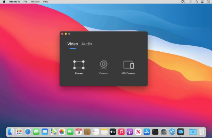212x138 pixels.
Task: Open Control Center in menu bar
Action: (202, 2)
